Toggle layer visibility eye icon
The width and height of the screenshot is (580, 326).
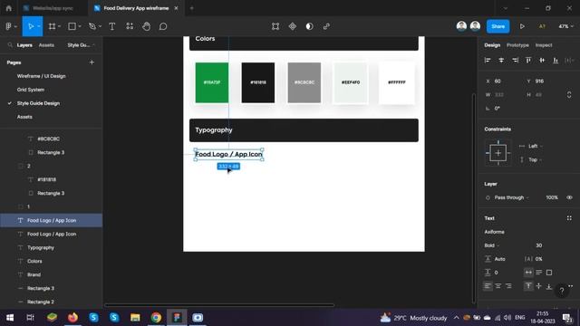point(569,197)
